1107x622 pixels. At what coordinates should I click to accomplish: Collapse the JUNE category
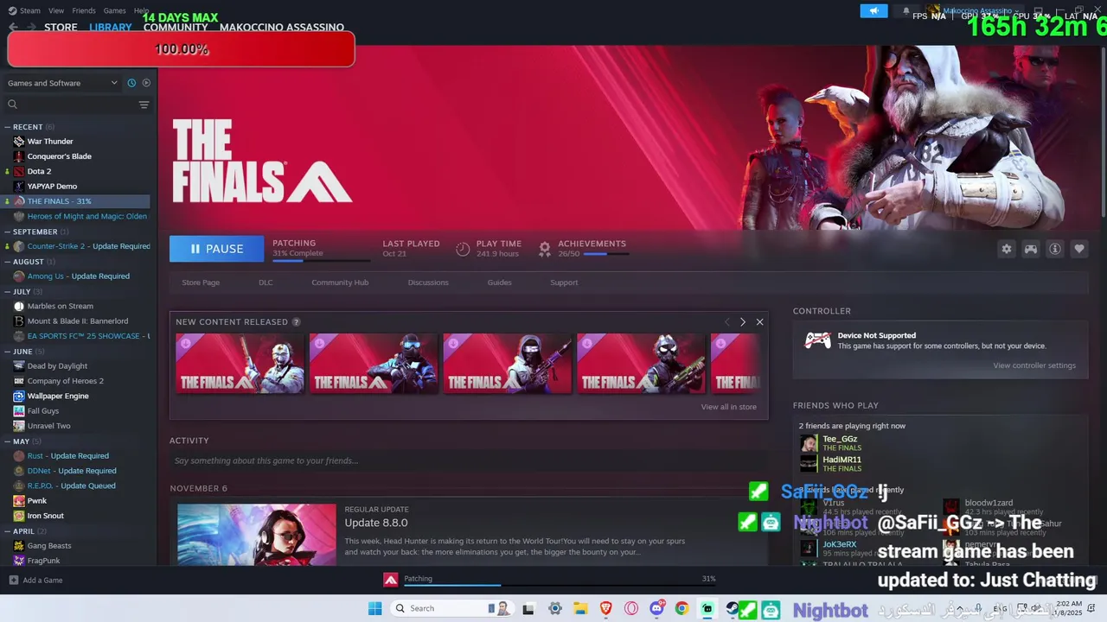pyautogui.click(x=8, y=352)
